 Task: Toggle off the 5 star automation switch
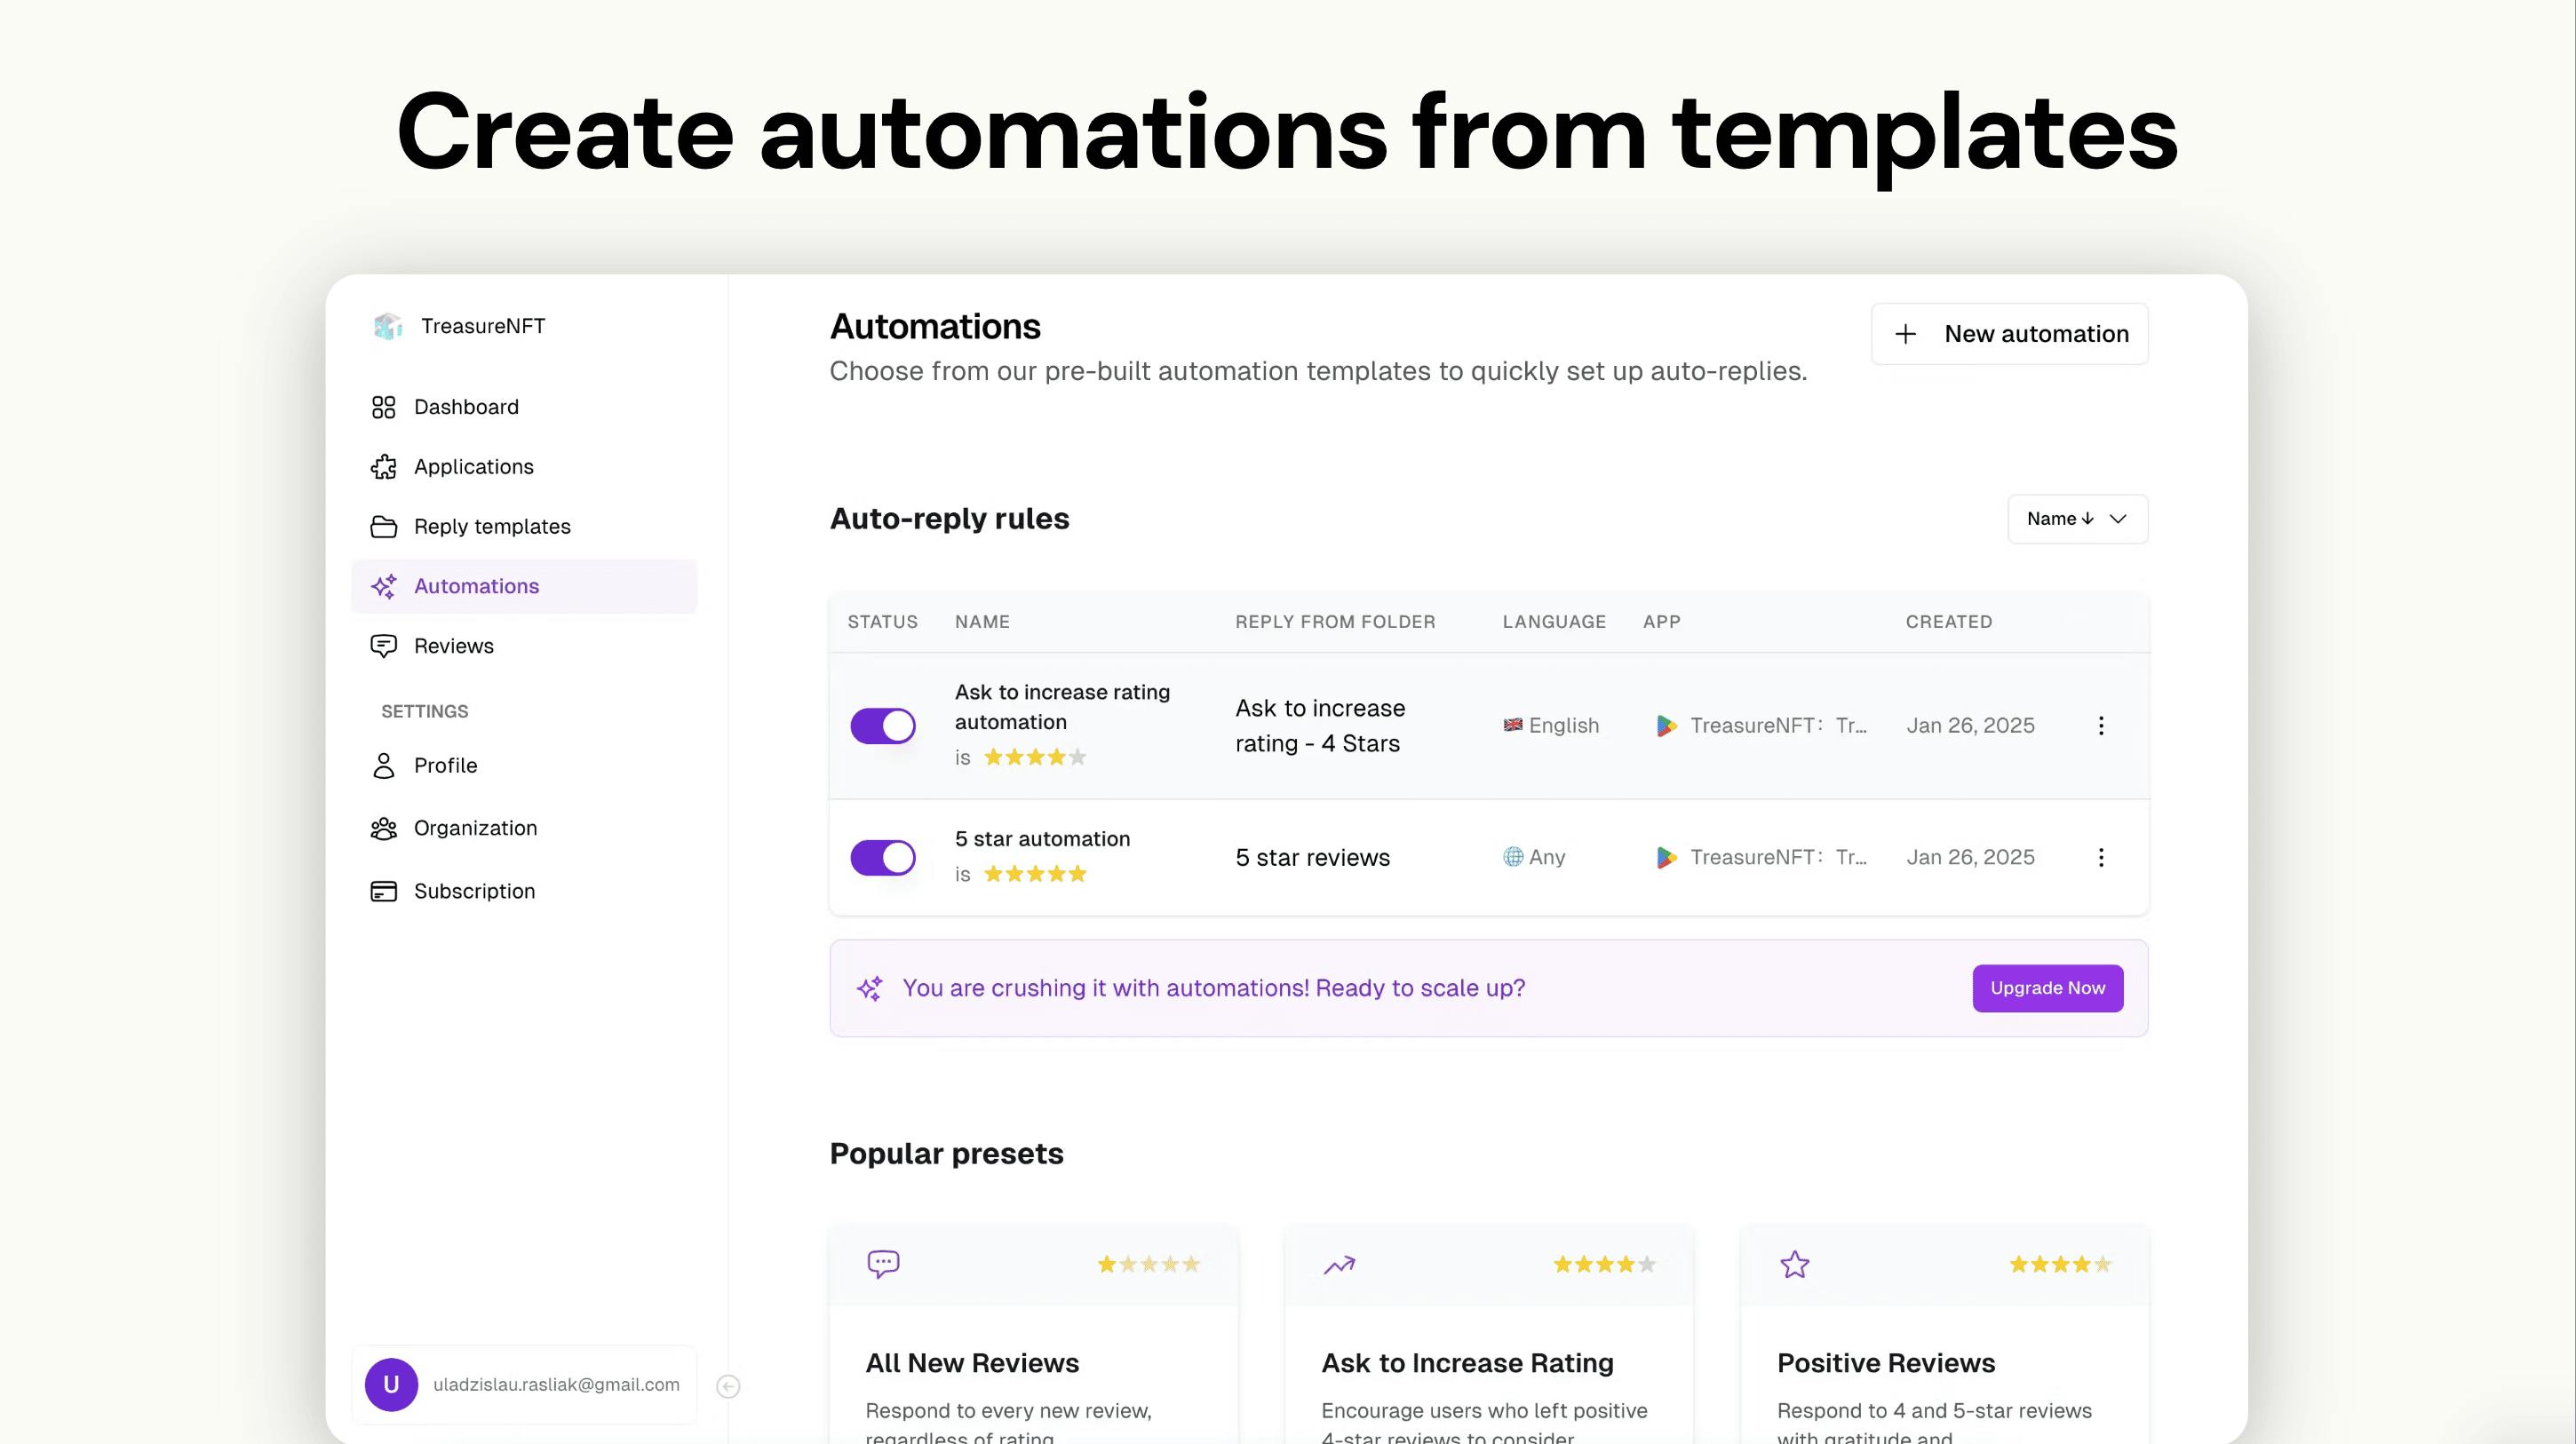pos(883,858)
